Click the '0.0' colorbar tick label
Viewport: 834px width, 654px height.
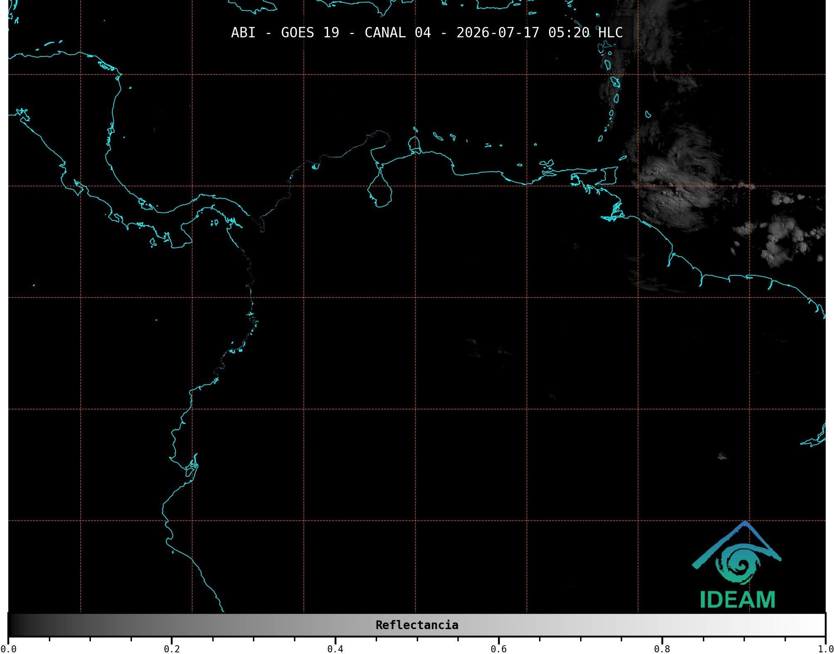[8, 649]
